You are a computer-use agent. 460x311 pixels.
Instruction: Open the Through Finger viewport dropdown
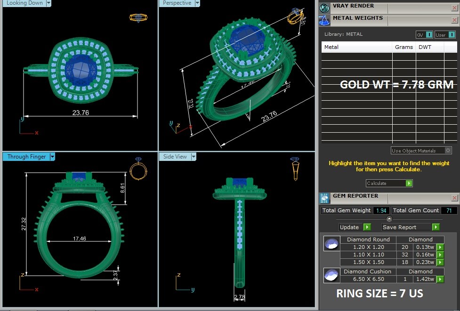pyautogui.click(x=52, y=157)
